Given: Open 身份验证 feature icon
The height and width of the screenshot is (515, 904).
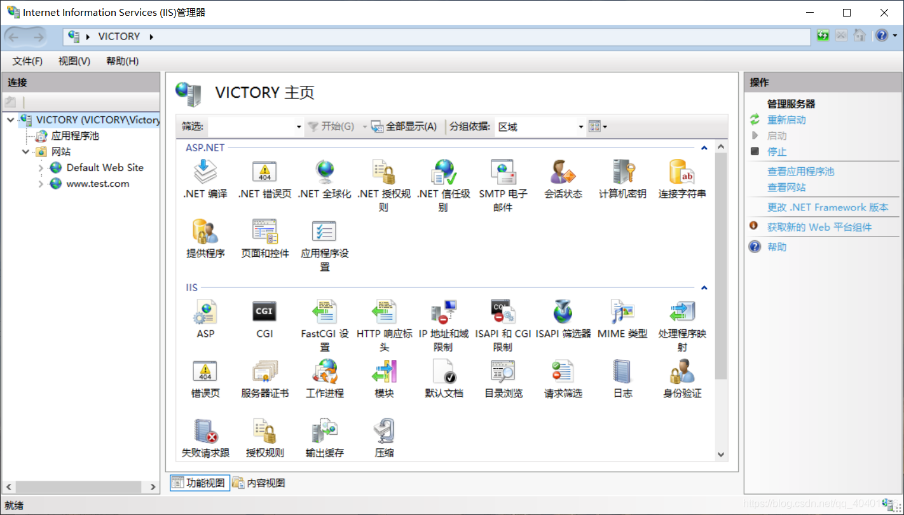Looking at the screenshot, I should (x=682, y=371).
